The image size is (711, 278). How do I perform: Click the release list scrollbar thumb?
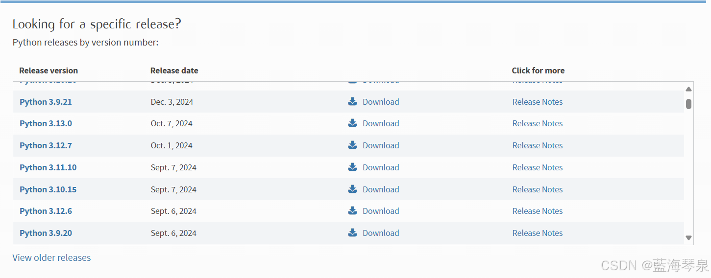[688, 104]
